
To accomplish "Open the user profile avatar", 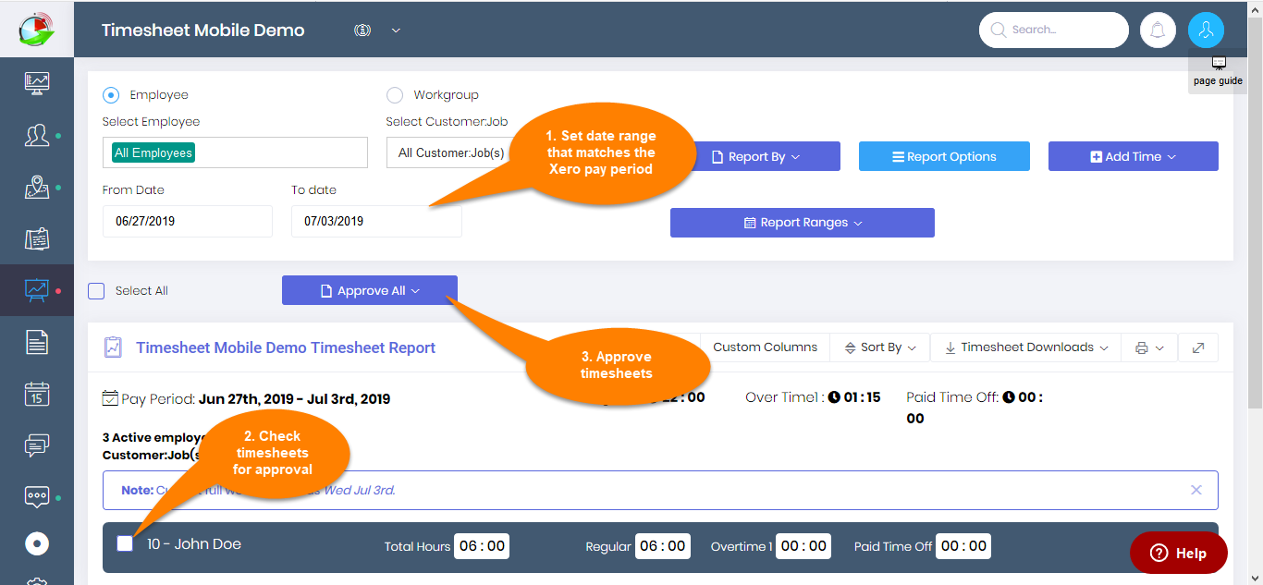I will (1206, 30).
